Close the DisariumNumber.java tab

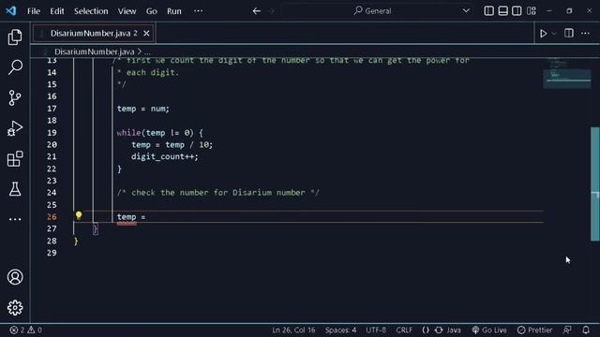tap(146, 34)
